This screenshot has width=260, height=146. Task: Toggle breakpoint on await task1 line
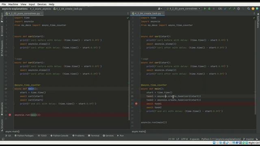point(136,104)
